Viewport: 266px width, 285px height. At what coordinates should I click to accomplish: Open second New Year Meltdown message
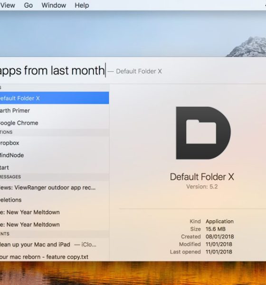coord(54,225)
